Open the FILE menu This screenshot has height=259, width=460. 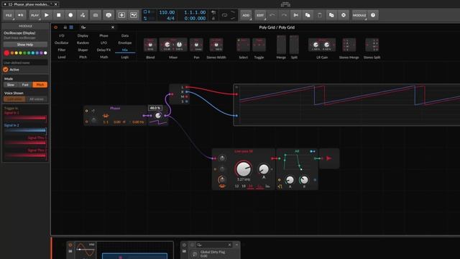tap(9, 15)
